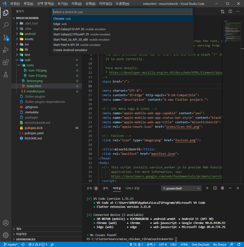
Task: Open the Testing flask icon view
Action: click(6, 75)
